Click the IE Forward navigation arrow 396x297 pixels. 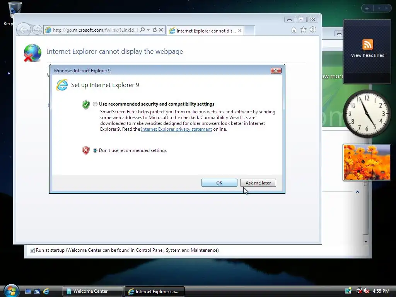click(37, 30)
